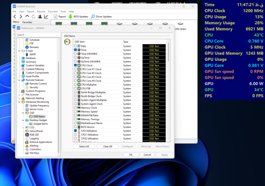Expand the Network Alerting tree node
Image resolution: width=265 pixels, height=186 pixels.
click(19, 98)
